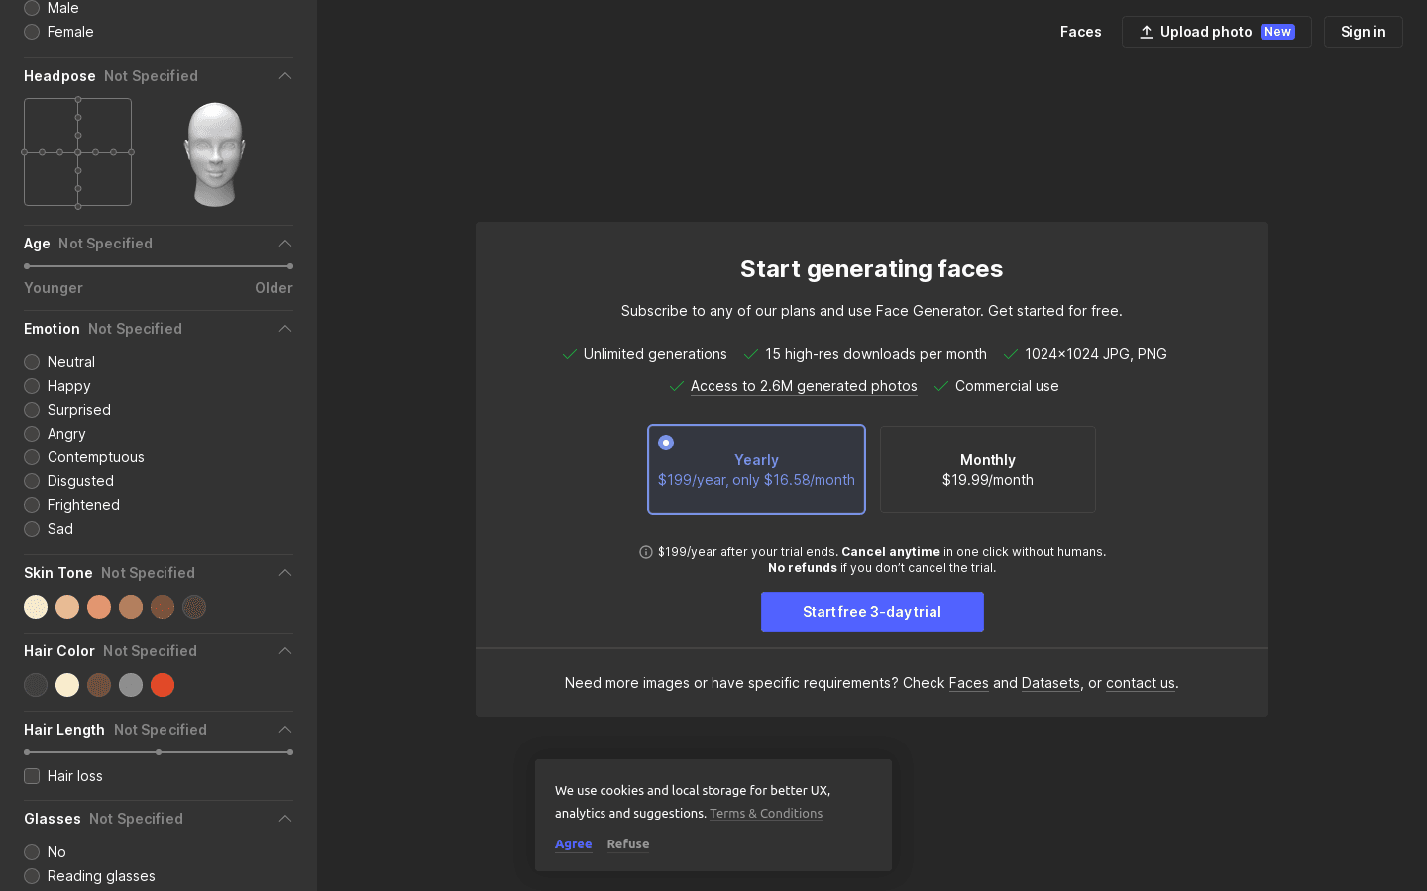This screenshot has height=891, width=1427.
Task: Choose the red hair color swatch
Action: coord(163,685)
